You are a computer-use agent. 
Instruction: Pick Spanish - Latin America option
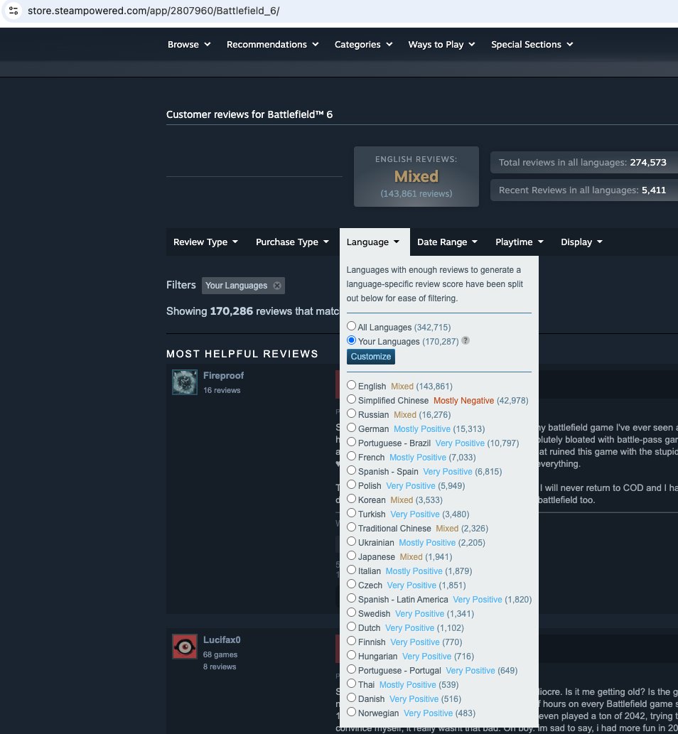click(x=351, y=598)
